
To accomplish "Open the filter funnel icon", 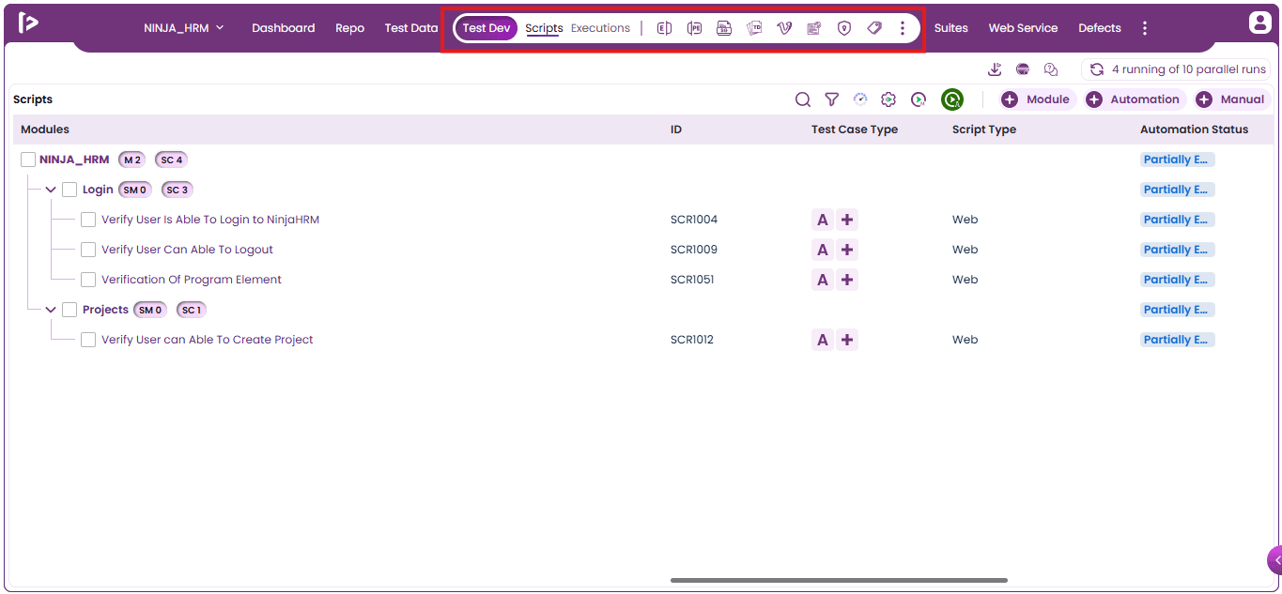I will tap(831, 99).
